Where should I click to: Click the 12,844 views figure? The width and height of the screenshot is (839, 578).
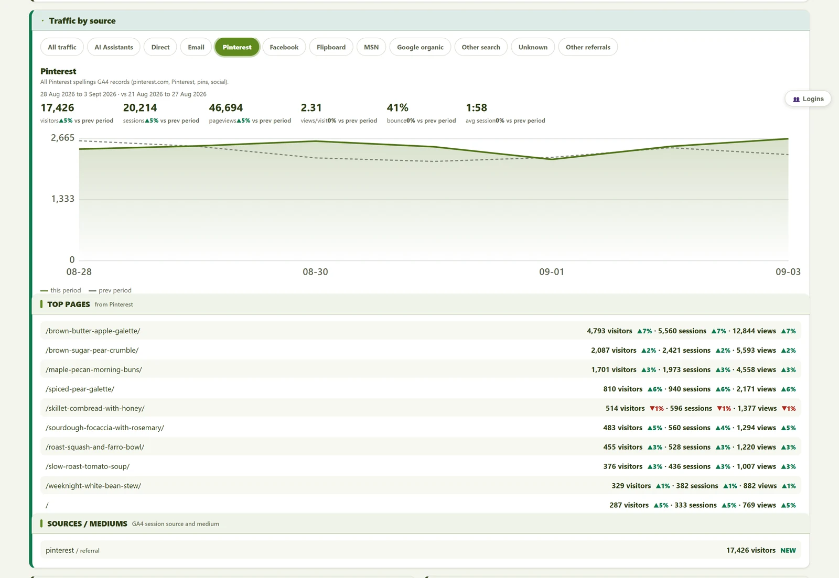754,331
